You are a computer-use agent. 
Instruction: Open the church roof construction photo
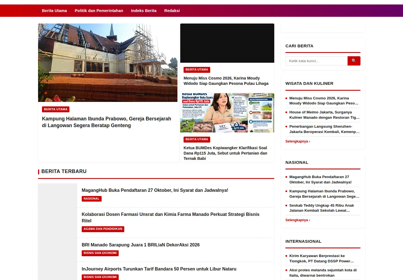108,63
